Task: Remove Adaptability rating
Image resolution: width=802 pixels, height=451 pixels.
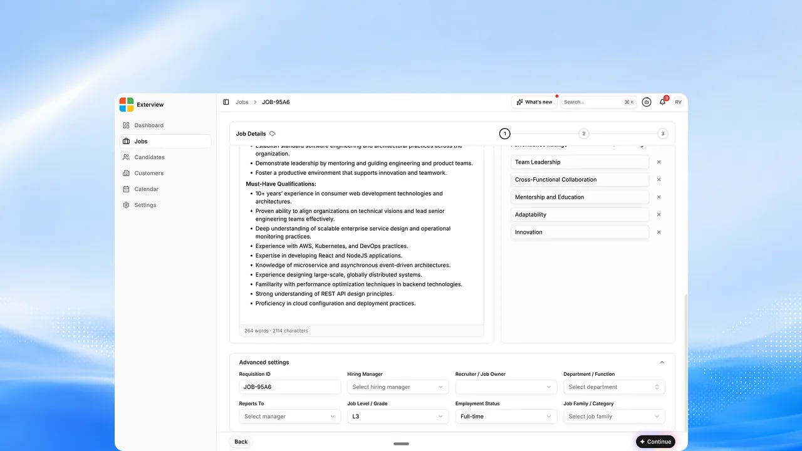Action: pos(659,215)
